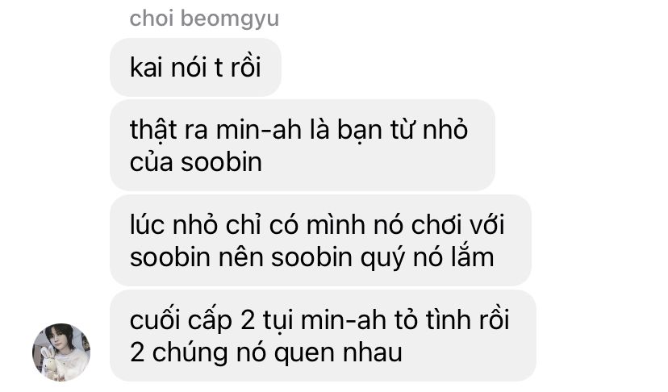This screenshot has width=668, height=392.
Task: Click the word "choi" in sender name
Action: [x=152, y=19]
